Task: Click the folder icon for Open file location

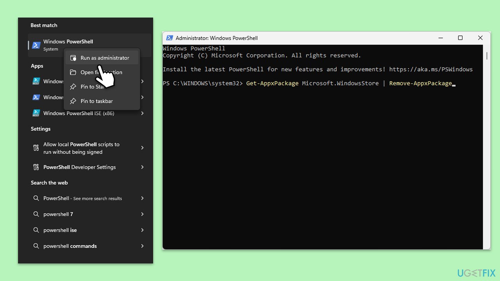Action: click(73, 72)
